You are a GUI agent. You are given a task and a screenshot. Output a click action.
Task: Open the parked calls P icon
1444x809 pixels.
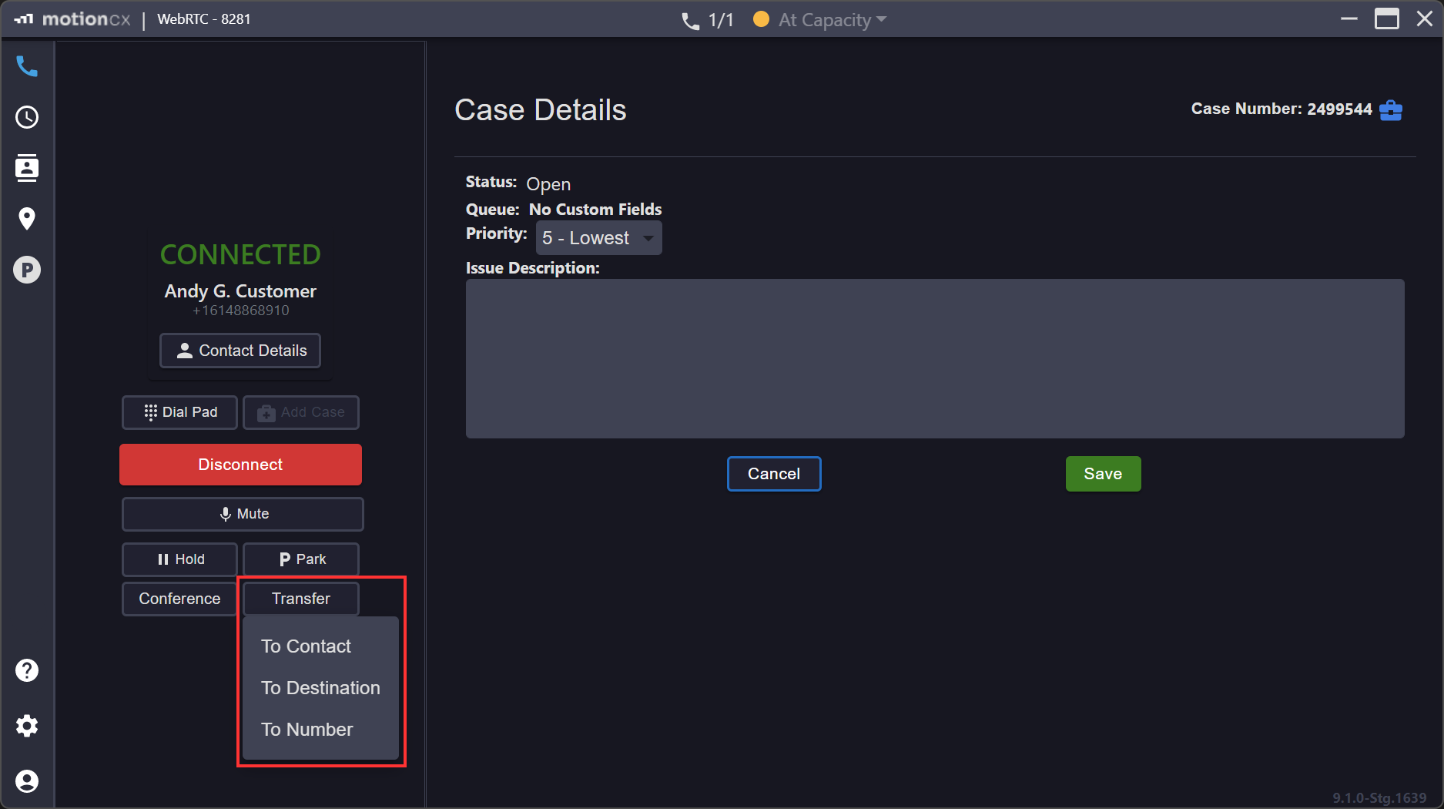tap(27, 270)
